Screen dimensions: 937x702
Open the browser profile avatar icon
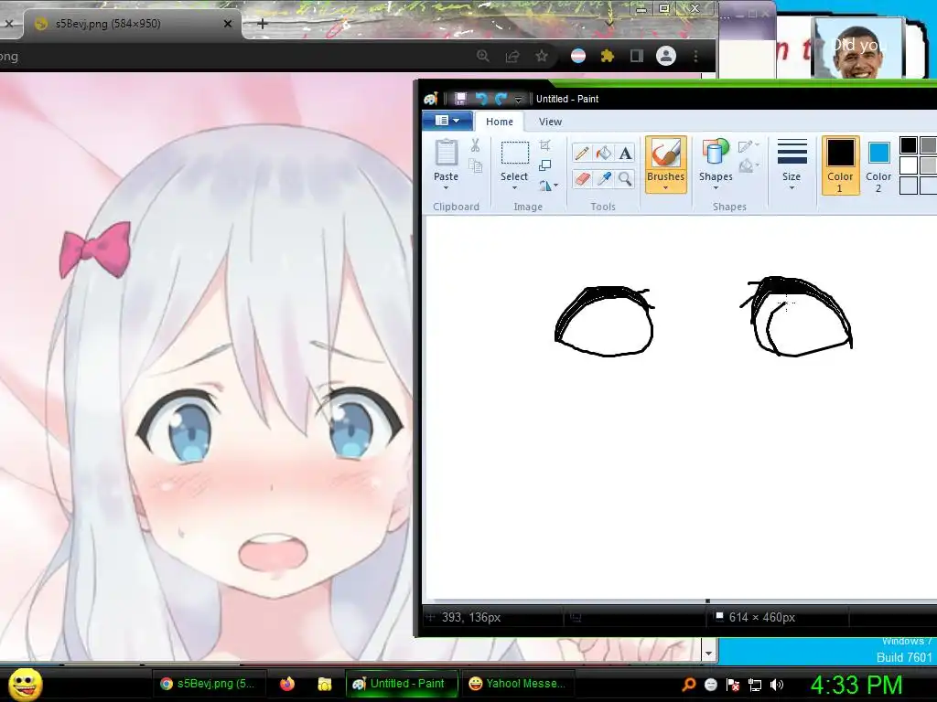coord(666,56)
